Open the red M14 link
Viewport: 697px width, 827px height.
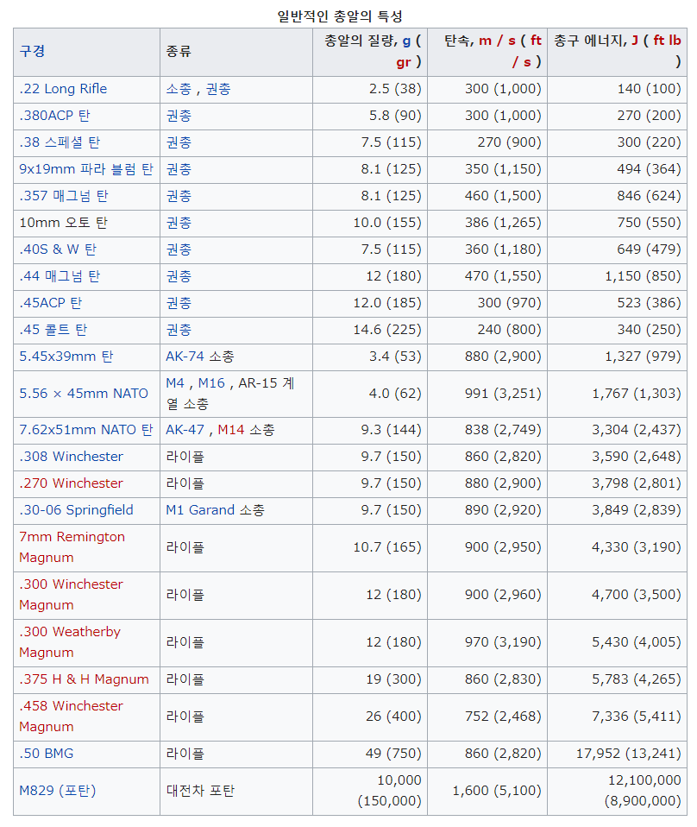231,430
